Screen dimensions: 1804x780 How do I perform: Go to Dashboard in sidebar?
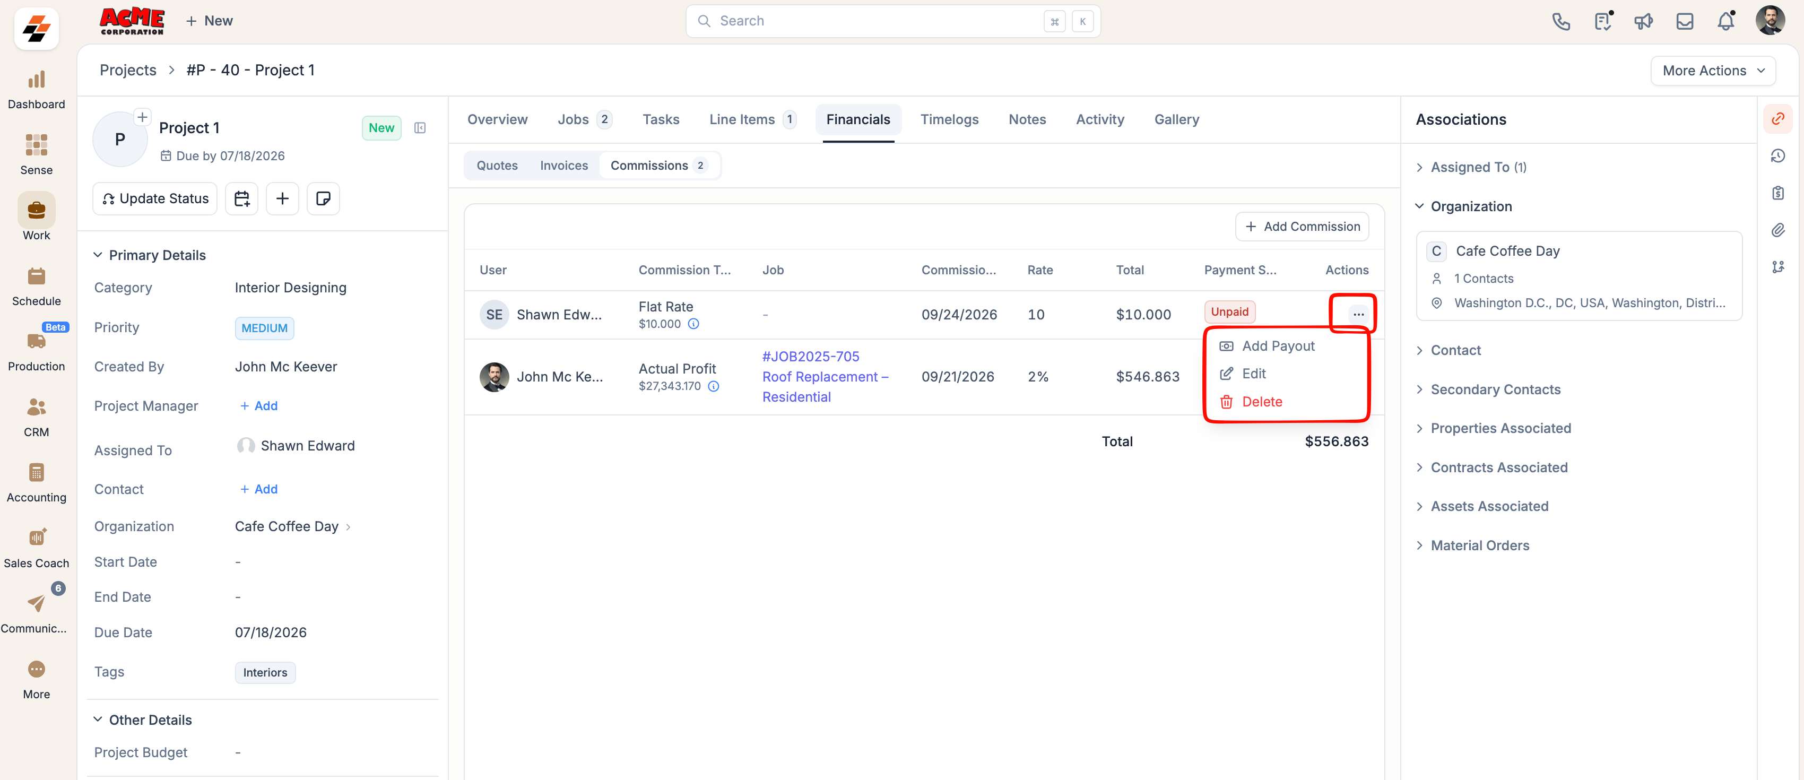point(37,90)
